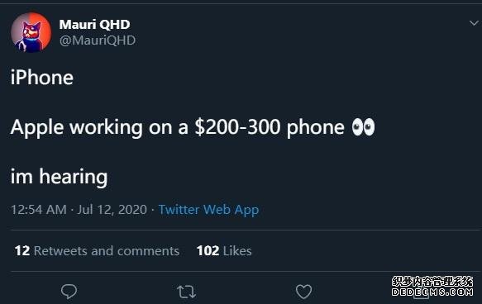Click the Jul 12, 2020 date

(x=112, y=210)
